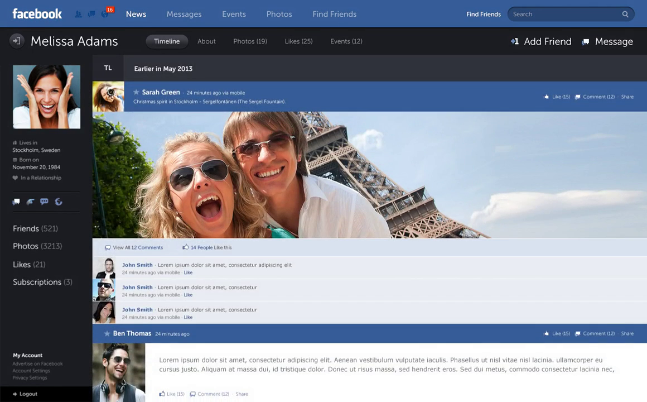This screenshot has height=402, width=647.
Task: Open Messages in the top navigation
Action: [184, 14]
